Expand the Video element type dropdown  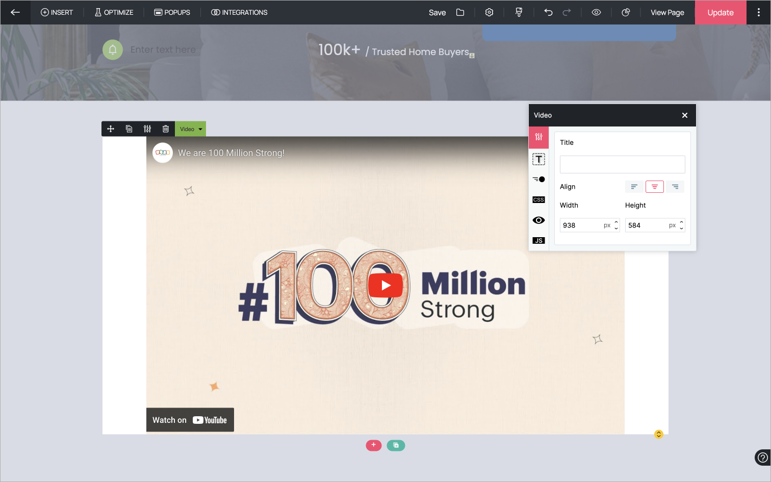coord(190,129)
